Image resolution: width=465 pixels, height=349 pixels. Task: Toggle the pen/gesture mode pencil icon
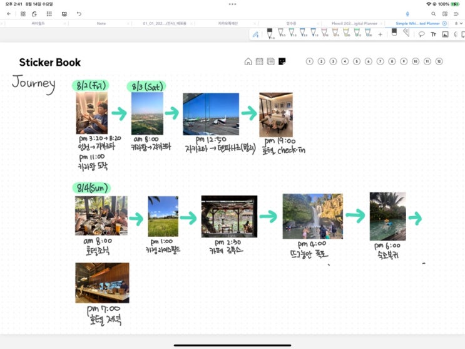point(255,34)
